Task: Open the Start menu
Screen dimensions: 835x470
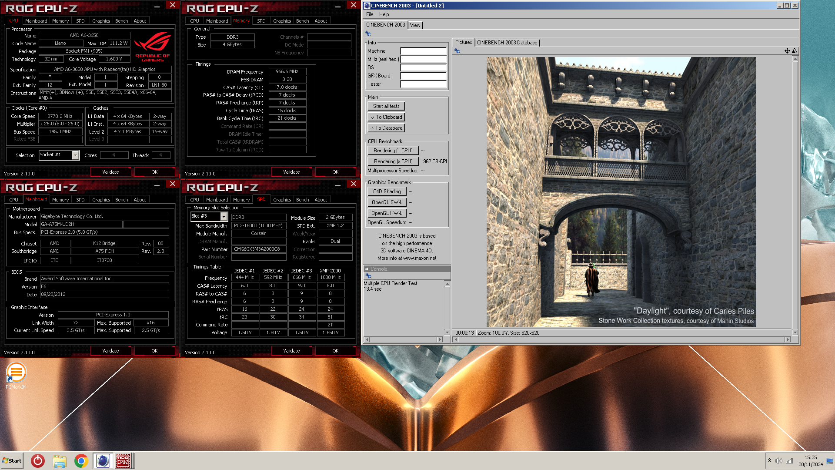Action: coord(12,461)
